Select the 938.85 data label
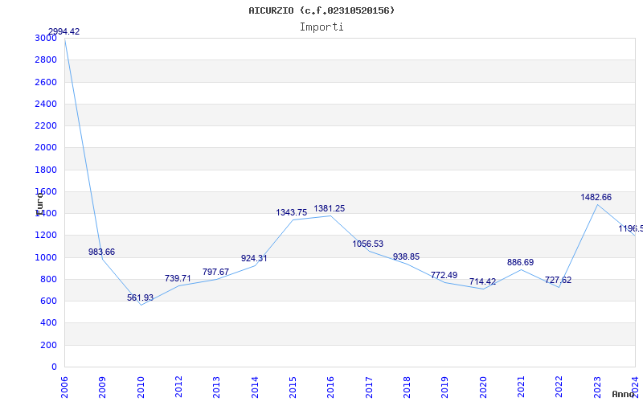643x402 pixels. 407,256
